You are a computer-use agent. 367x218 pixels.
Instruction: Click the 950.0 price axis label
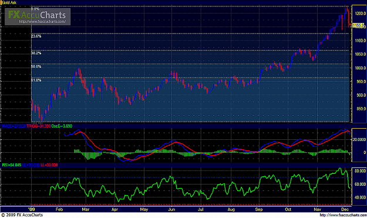tap(361, 82)
